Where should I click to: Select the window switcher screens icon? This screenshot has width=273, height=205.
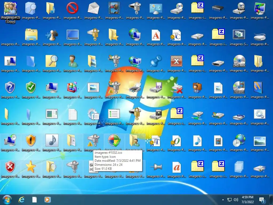239,34
